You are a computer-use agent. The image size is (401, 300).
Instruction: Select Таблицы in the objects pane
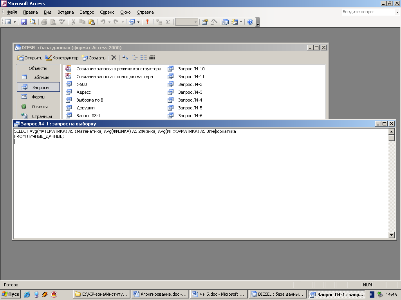38,77
